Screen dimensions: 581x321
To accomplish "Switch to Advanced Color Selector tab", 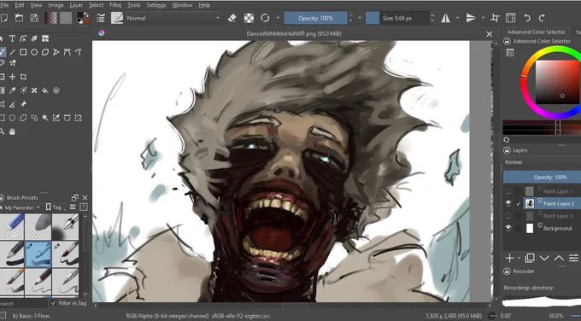I will 537,32.
